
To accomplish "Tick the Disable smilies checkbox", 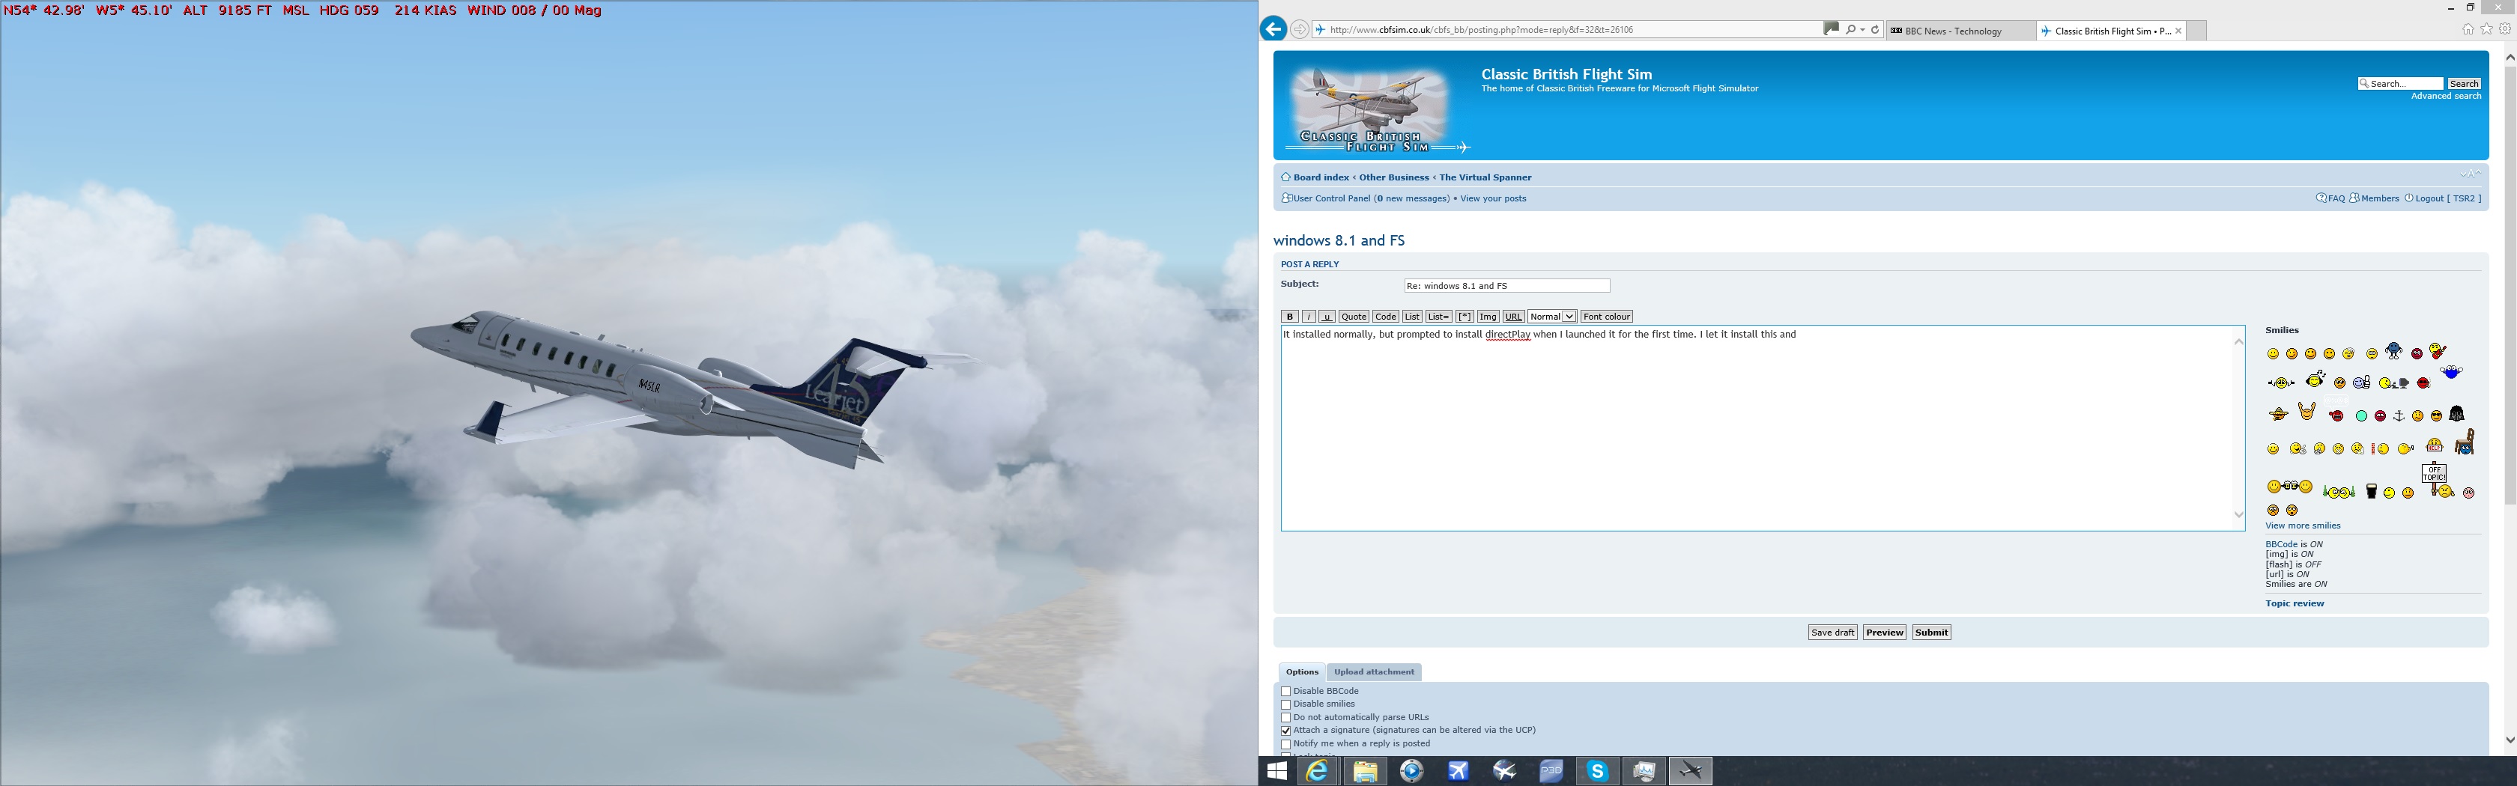I will click(1286, 705).
